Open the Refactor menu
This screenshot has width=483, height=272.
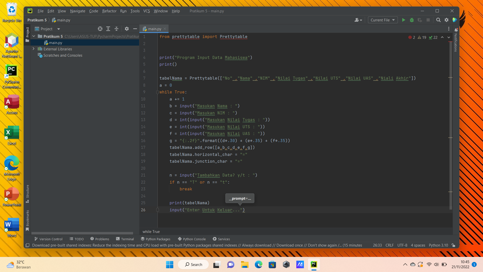pos(109,11)
